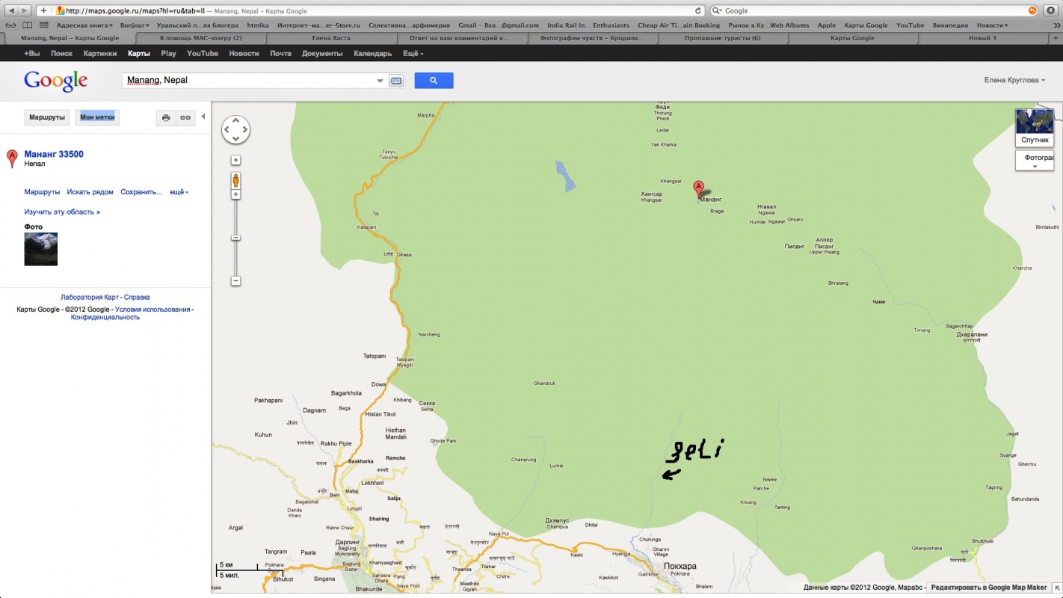Switch map to Спутник satellite view
The image size is (1063, 598).
1035,127
